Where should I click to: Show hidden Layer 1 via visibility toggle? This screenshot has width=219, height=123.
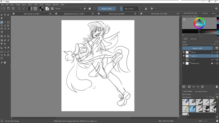click(184, 60)
